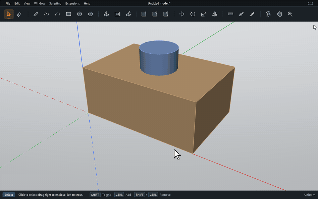Choose the Follow Me tool
Viewport: 318px width, 199px height.
click(128, 14)
